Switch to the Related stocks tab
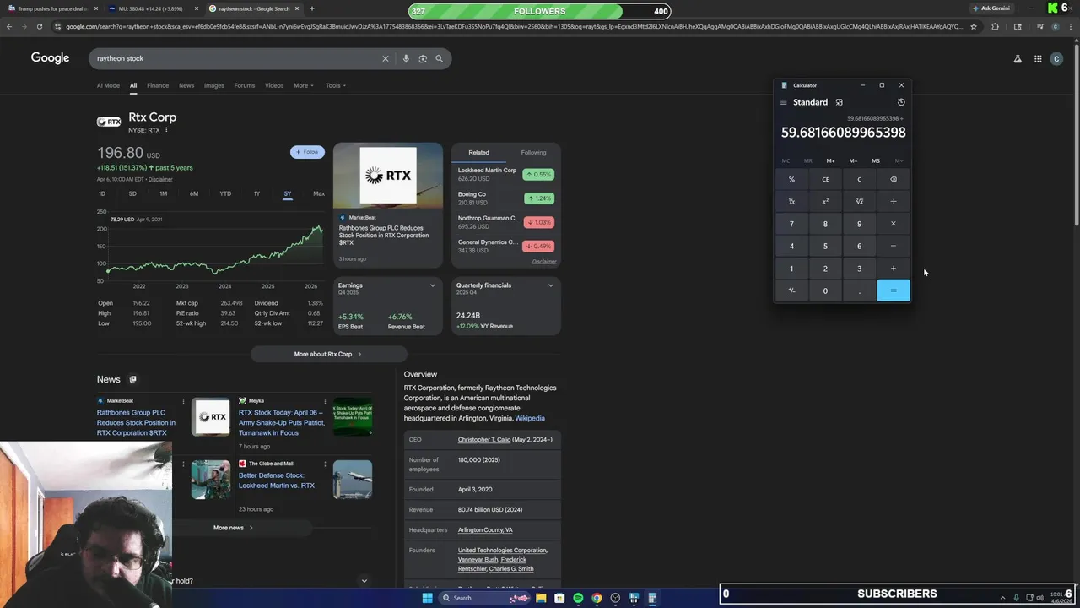Screen dimensions: 1080x608 pos(478,153)
